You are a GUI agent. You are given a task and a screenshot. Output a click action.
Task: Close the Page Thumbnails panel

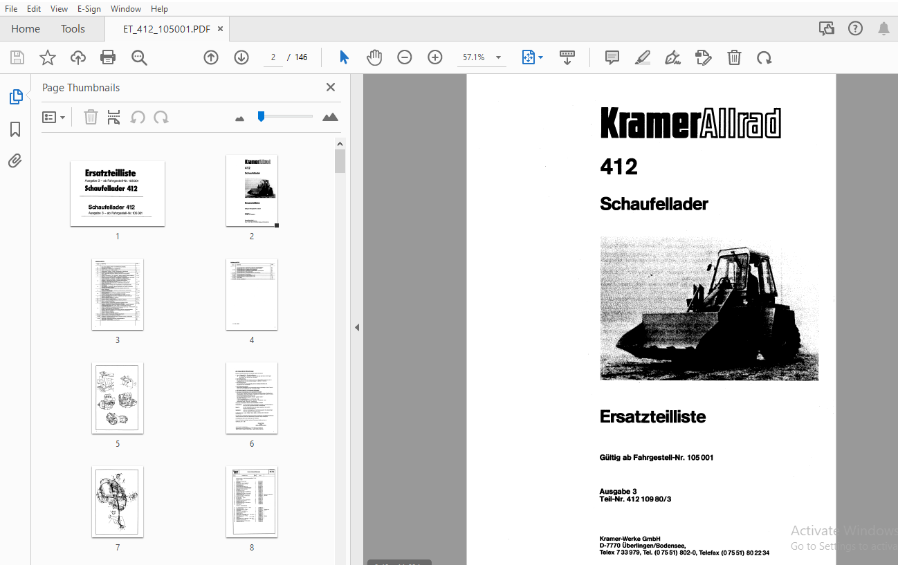[x=331, y=87]
